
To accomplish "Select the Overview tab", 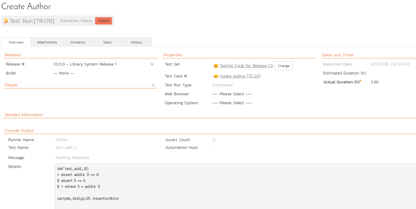I will coord(16,42).
